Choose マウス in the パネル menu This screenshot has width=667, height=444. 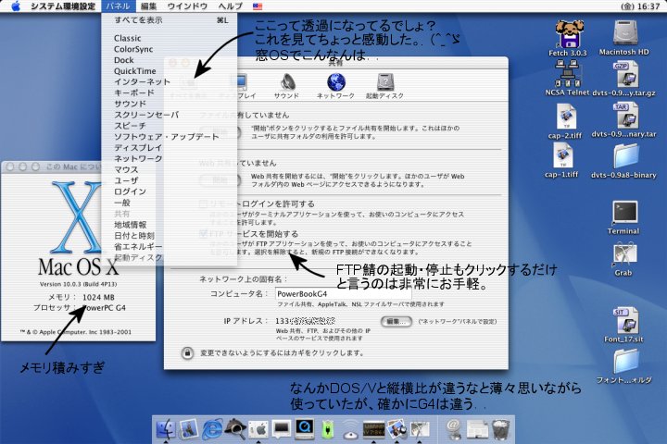(170, 170)
